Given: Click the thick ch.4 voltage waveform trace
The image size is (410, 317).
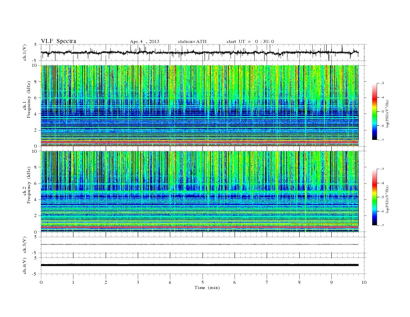Looking at the screenshot, I should [x=200, y=265].
